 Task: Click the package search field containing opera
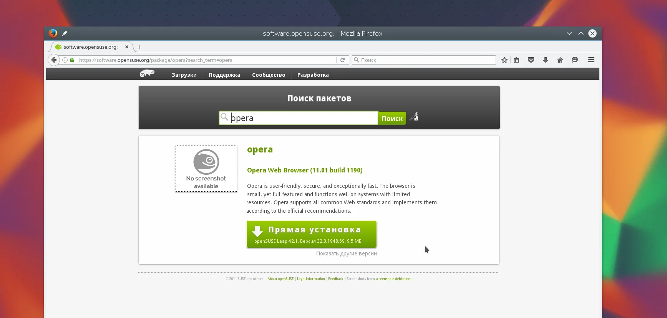point(299,118)
